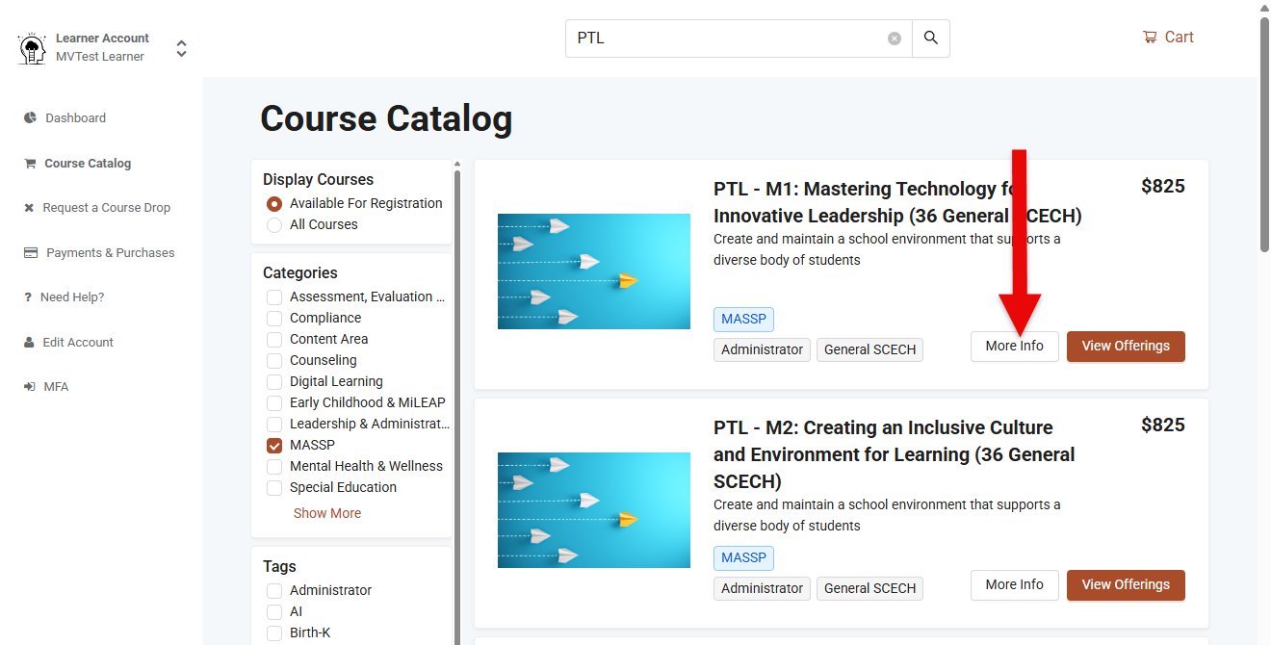Expand categories with Show More
1271x645 pixels.
[x=327, y=513]
